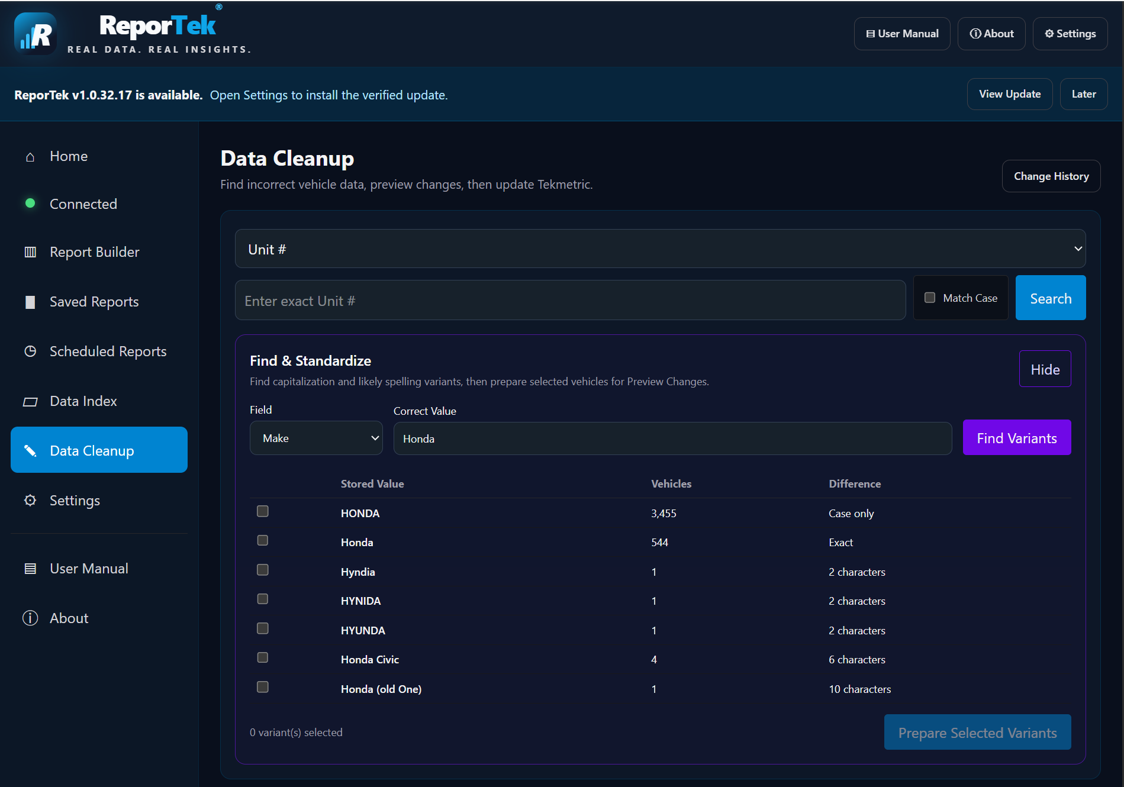Click the Report Builder columns icon
This screenshot has width=1124, height=787.
tap(30, 252)
